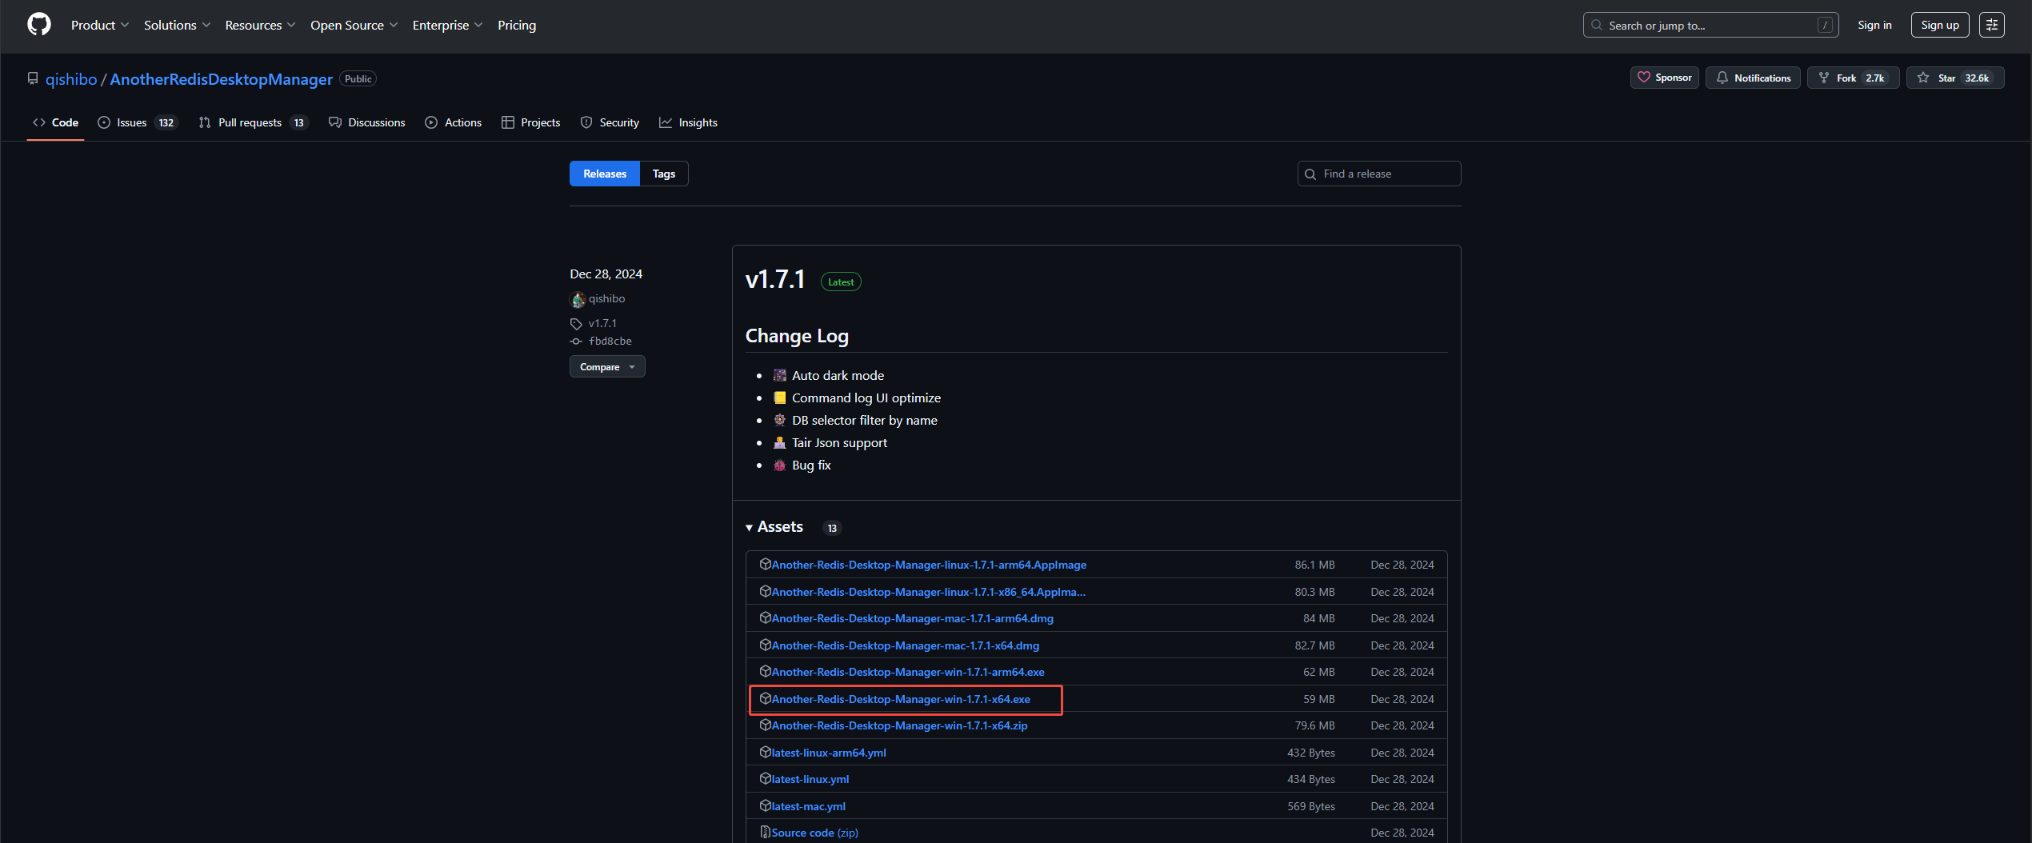Open the command palette icon in the header
The image size is (2032, 843).
coord(1992,24)
